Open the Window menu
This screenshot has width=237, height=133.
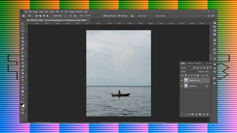pos(79,11)
